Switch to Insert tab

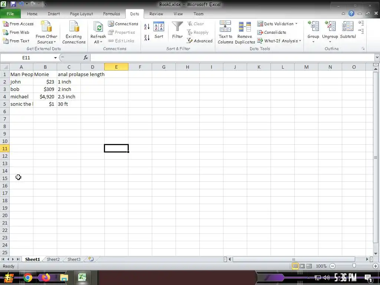pos(54,14)
